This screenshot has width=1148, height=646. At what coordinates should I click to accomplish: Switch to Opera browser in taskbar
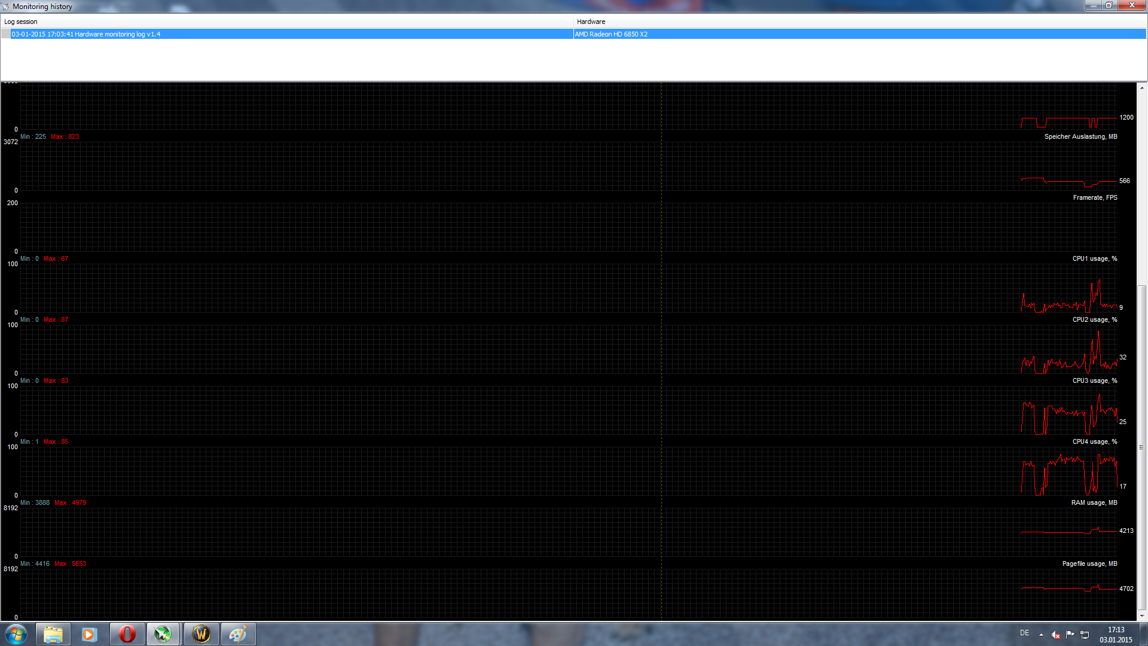(127, 634)
